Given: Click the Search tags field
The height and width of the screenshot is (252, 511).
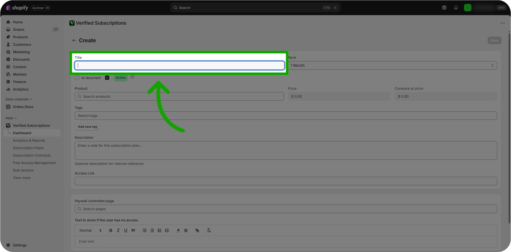Looking at the screenshot, I should click(286, 116).
